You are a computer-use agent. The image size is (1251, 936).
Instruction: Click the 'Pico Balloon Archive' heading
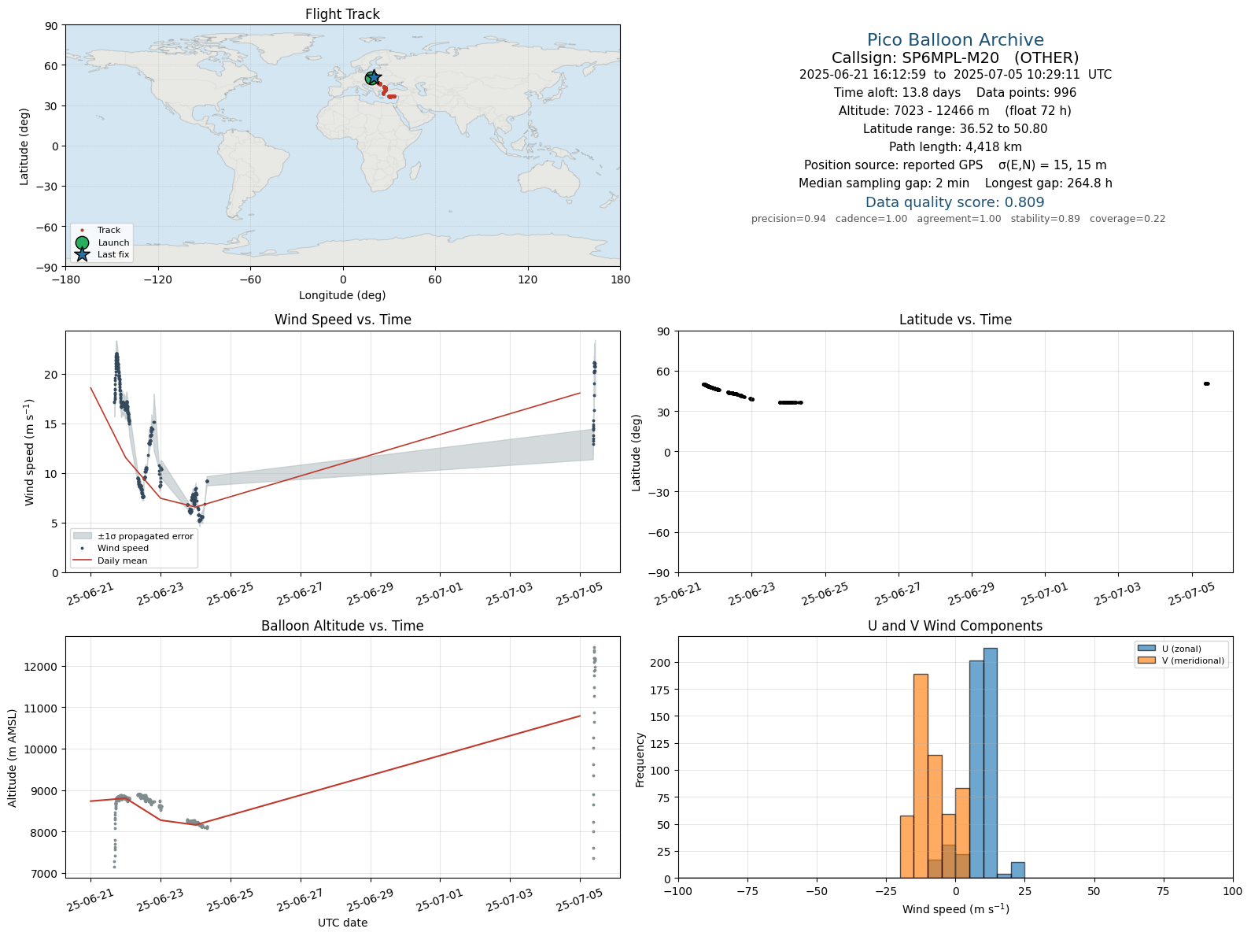(x=955, y=40)
